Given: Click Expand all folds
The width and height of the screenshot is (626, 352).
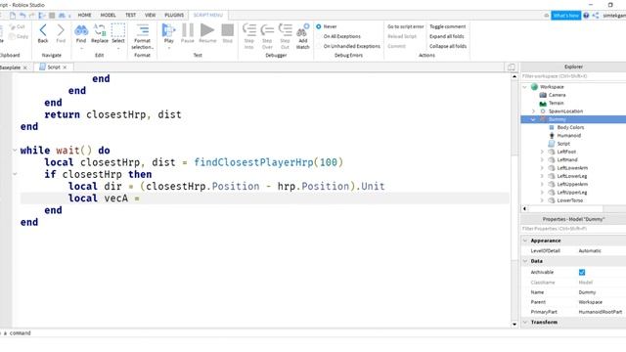Looking at the screenshot, I should coord(447,36).
